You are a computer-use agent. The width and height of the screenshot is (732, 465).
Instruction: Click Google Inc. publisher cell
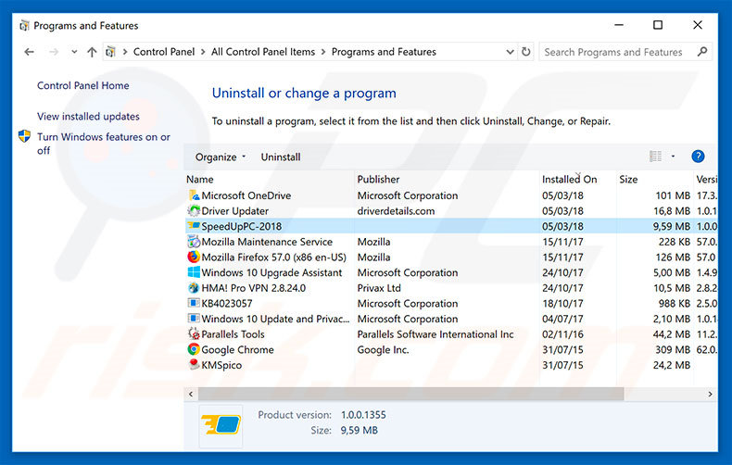tap(383, 350)
